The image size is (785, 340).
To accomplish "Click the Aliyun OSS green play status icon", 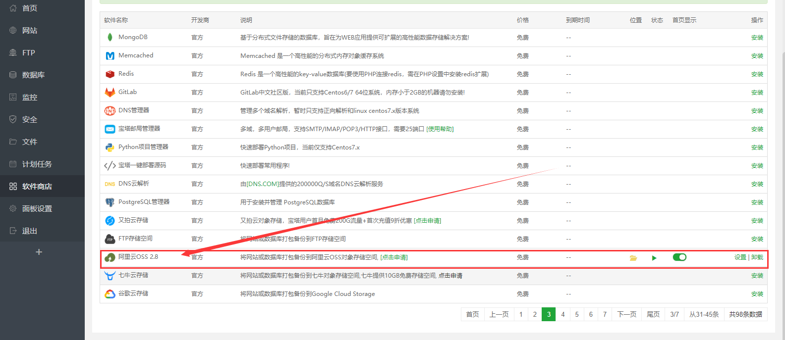I will pos(654,258).
